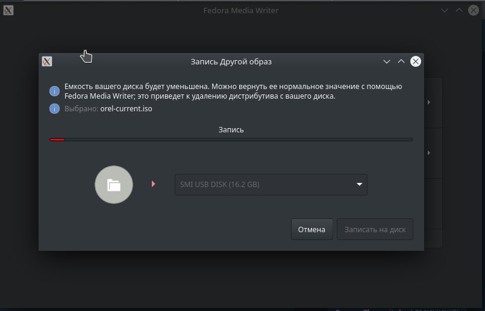Click the info icon beside the capacity warning
Viewport: 485px width, 311px height.
pos(54,91)
